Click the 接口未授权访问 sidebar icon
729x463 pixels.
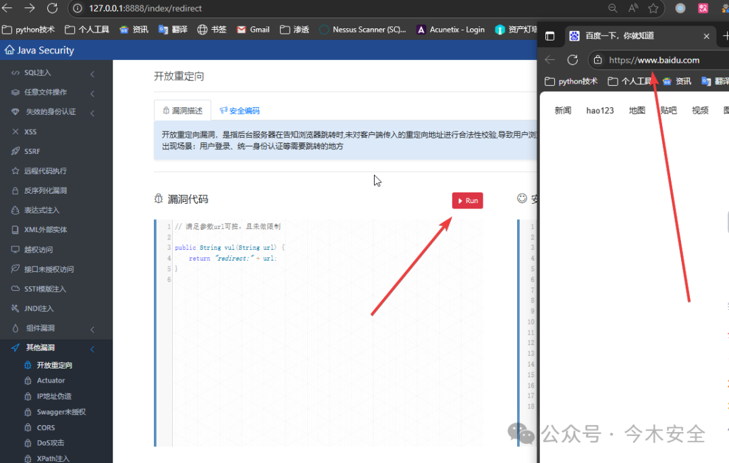[16, 269]
